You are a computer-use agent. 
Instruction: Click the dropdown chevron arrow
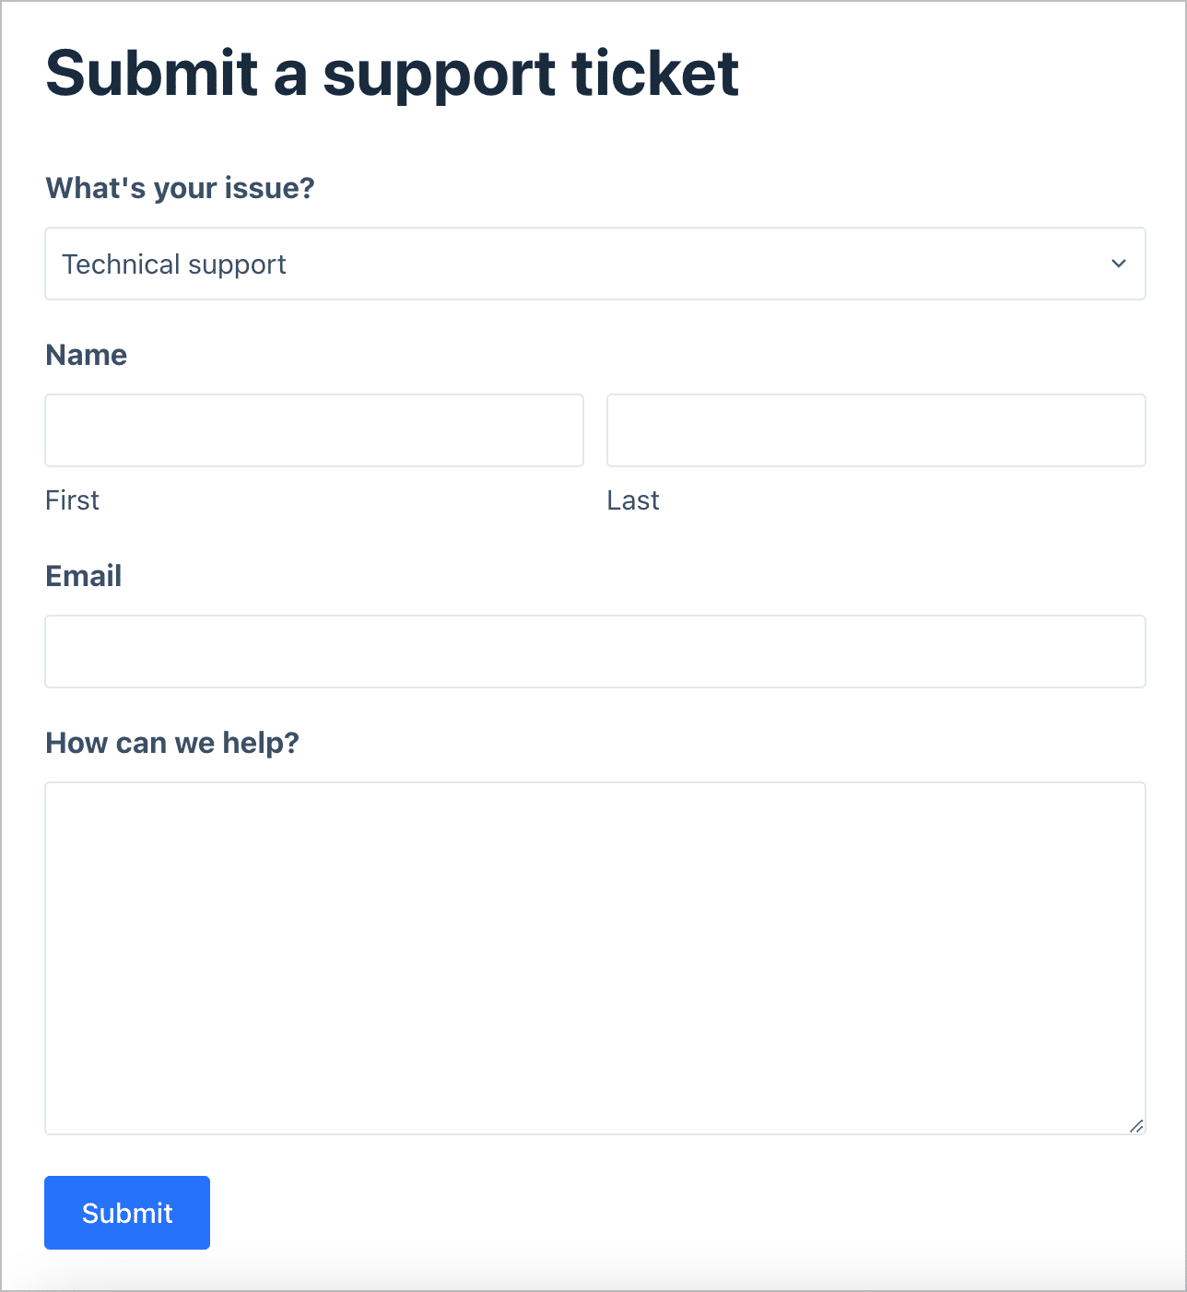(x=1119, y=264)
